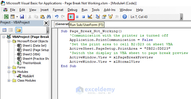Click the Save floppy disk icon
This screenshot has width=191, height=99.
(22, 17)
